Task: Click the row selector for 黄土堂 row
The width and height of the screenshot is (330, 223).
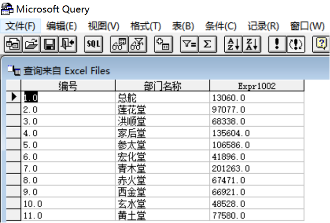Action: pos(13,215)
